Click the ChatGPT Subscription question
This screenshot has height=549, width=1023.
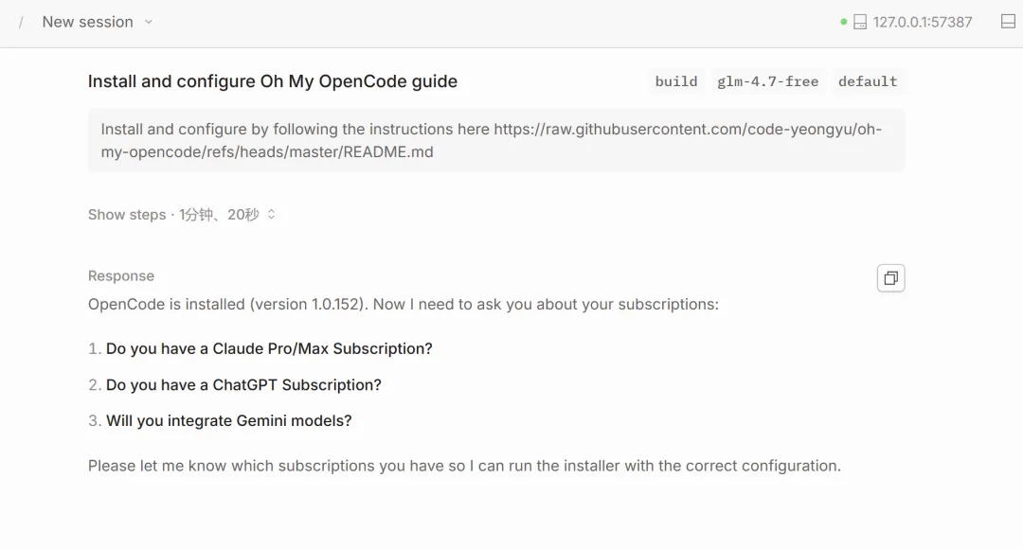coord(243,384)
